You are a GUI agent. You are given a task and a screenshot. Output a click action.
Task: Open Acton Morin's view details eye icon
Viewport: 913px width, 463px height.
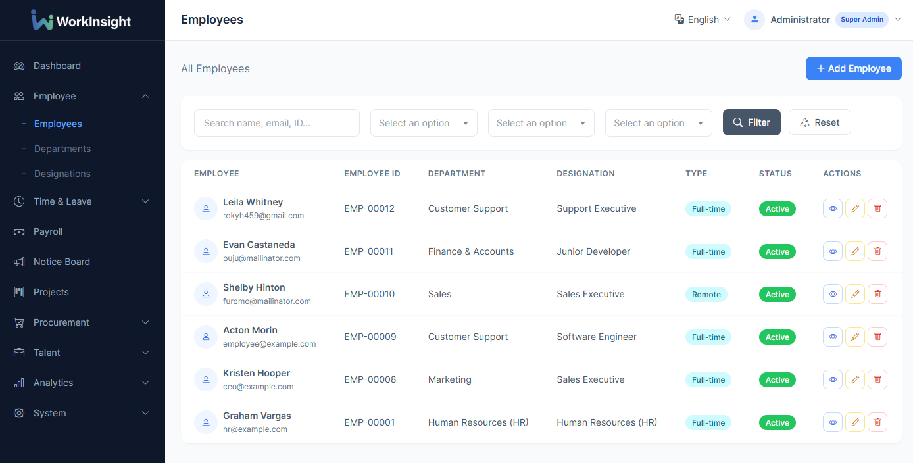832,337
